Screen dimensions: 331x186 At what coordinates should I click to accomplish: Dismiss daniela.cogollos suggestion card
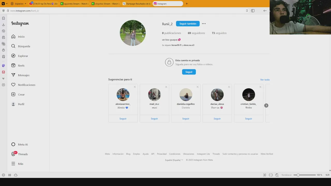point(198,87)
